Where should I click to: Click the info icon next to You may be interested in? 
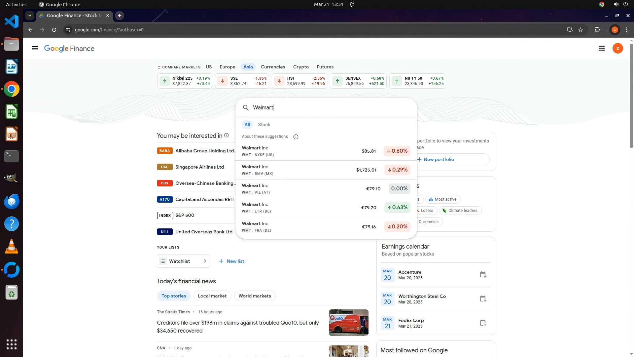pos(227,136)
